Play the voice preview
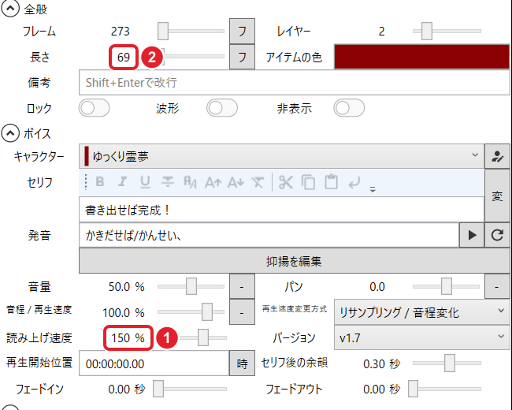The image size is (512, 410). (x=472, y=235)
